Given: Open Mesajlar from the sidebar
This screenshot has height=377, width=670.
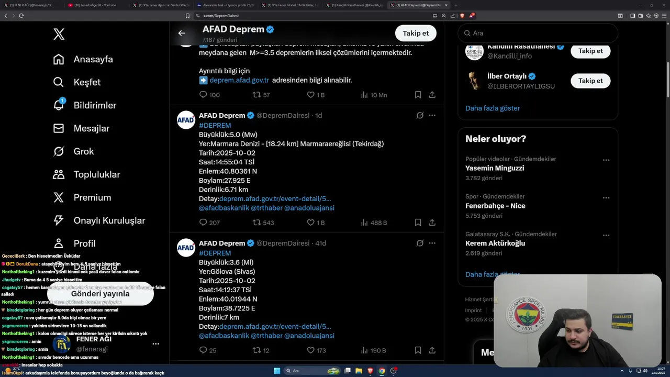Looking at the screenshot, I should tap(81, 128).
